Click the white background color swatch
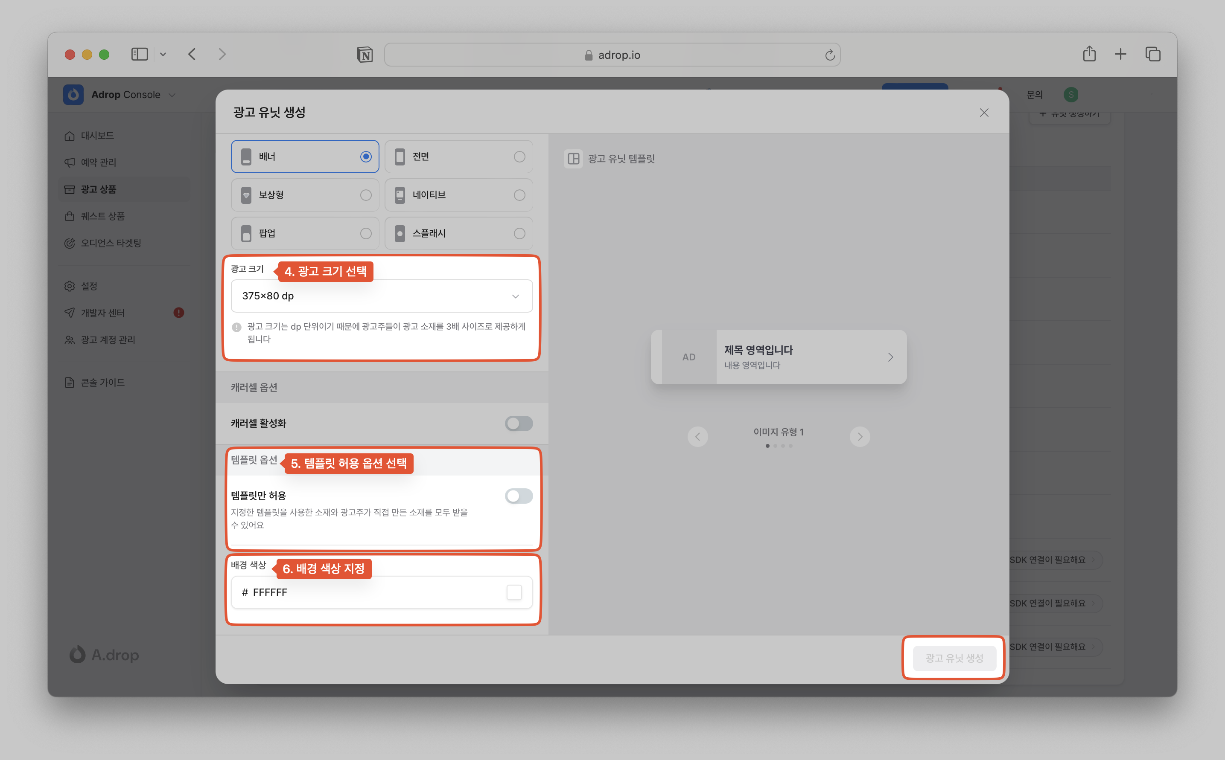Image resolution: width=1225 pixels, height=760 pixels. 514,592
